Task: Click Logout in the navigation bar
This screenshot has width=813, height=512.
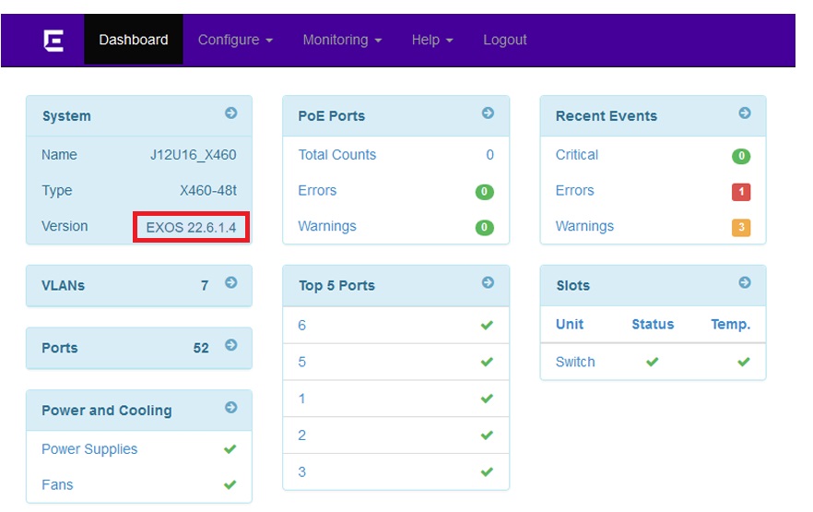Action: pos(504,40)
